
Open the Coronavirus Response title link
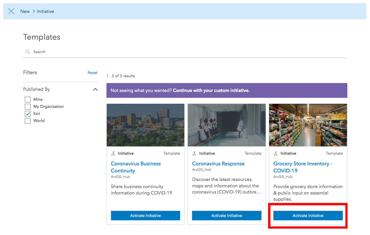click(218, 164)
